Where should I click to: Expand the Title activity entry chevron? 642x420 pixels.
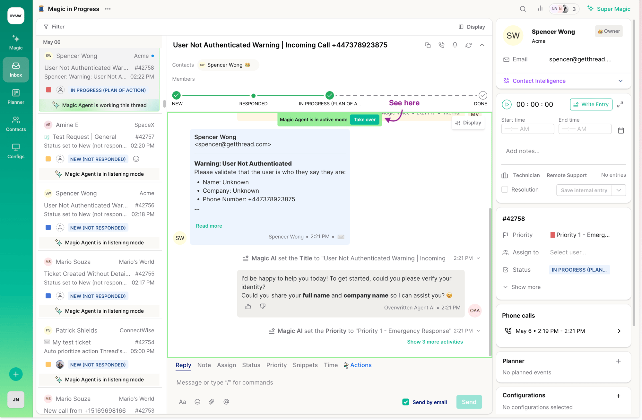pos(478,258)
